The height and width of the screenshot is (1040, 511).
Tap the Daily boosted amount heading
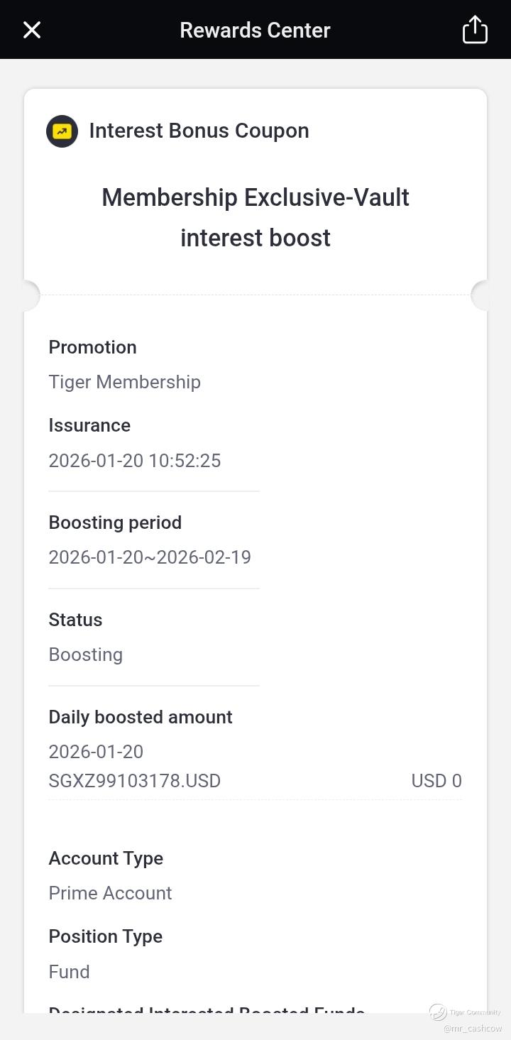(141, 717)
